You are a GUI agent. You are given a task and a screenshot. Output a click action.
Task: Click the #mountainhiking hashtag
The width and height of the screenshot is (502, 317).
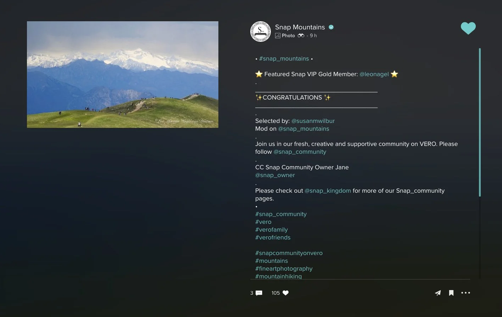(278, 276)
